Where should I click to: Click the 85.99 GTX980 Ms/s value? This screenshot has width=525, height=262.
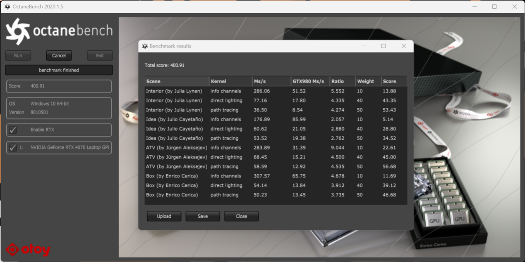(299, 119)
